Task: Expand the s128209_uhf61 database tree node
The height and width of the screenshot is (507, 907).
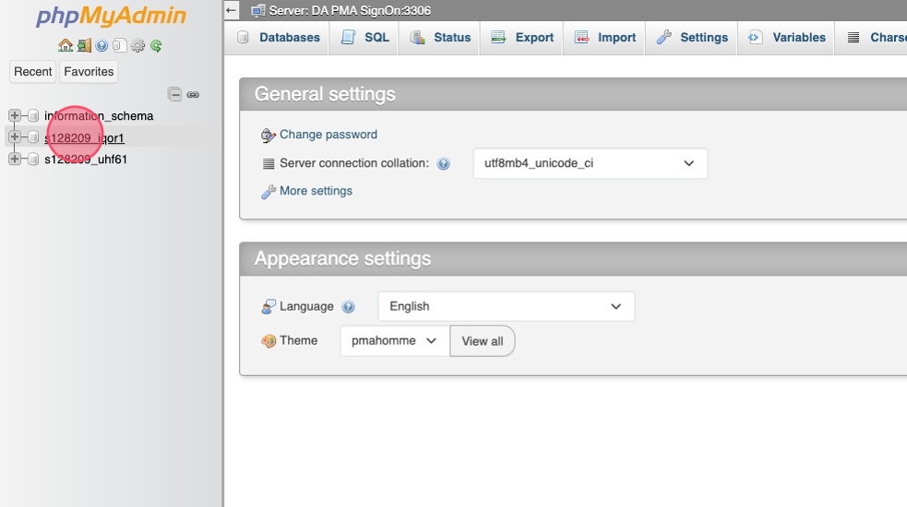Action: point(15,159)
